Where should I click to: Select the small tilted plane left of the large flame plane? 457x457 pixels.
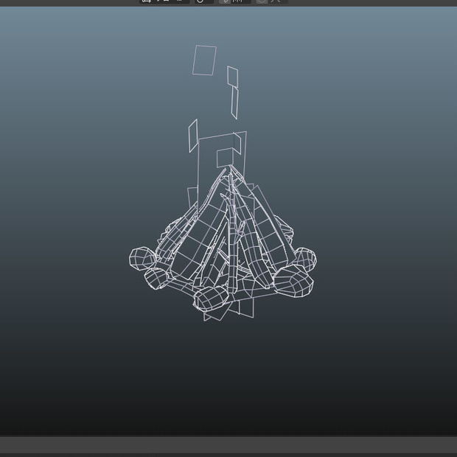(x=193, y=136)
